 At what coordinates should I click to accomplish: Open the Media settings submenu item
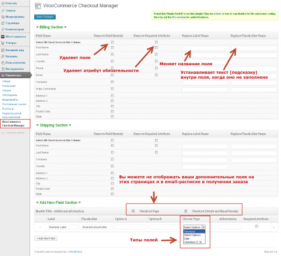click(x=10, y=100)
